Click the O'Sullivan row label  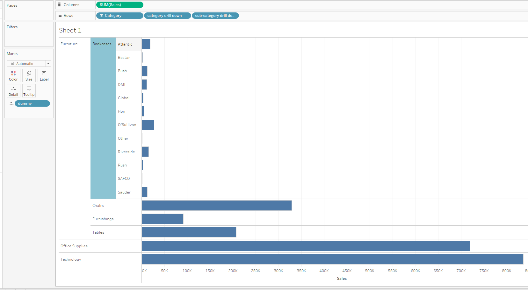pyautogui.click(x=127, y=125)
